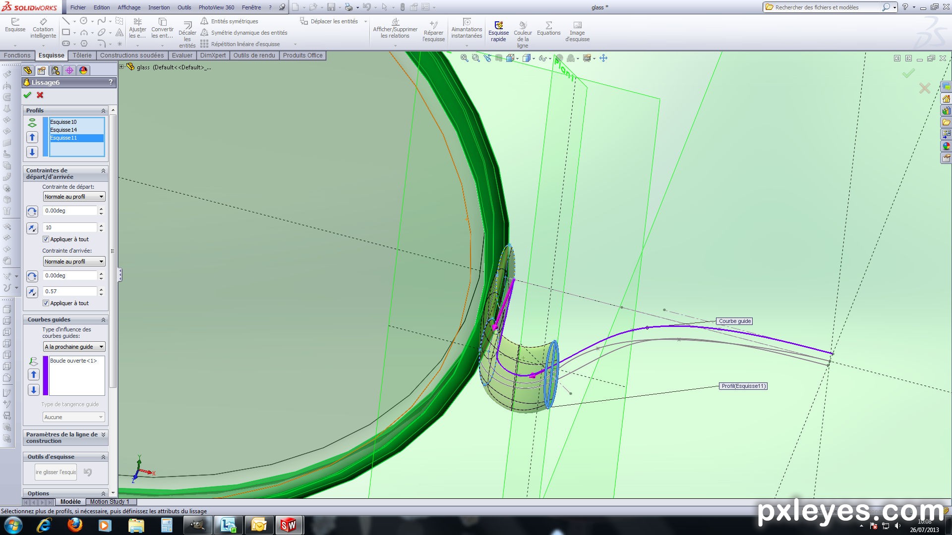Expand the glass feature tree node
The width and height of the screenshot is (952, 535).
pos(121,66)
